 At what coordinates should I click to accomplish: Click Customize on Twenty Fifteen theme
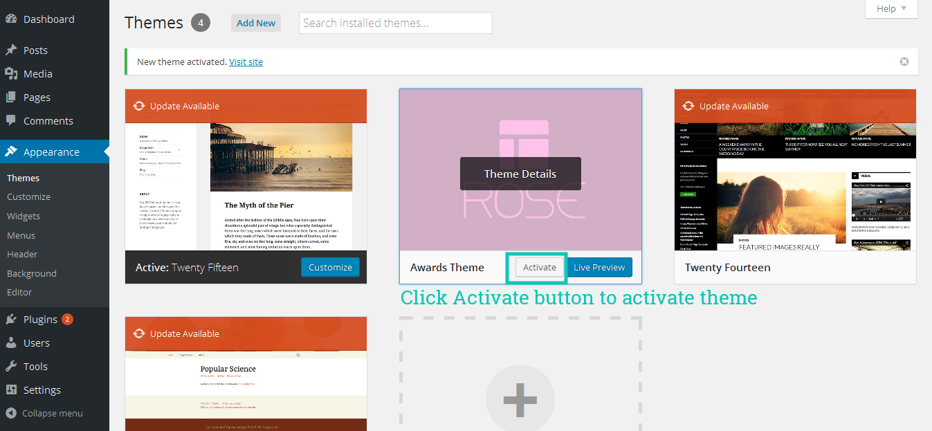(330, 267)
